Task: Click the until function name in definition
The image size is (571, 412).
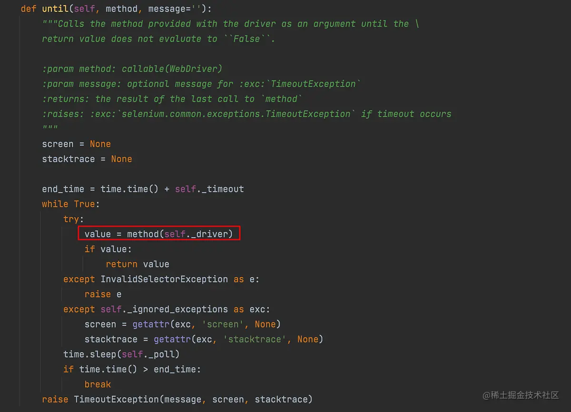Action: click(x=55, y=9)
